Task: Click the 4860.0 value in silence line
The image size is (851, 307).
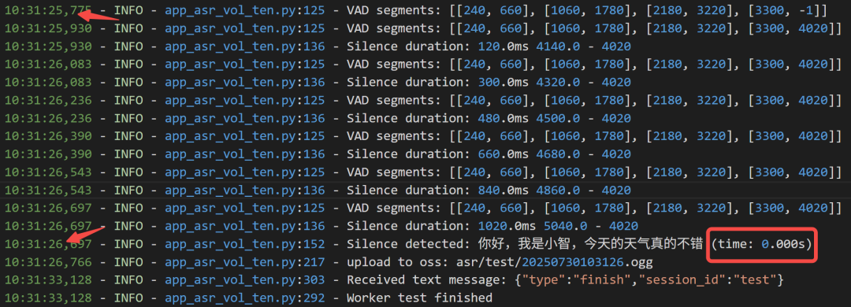Action: pyautogui.click(x=558, y=190)
